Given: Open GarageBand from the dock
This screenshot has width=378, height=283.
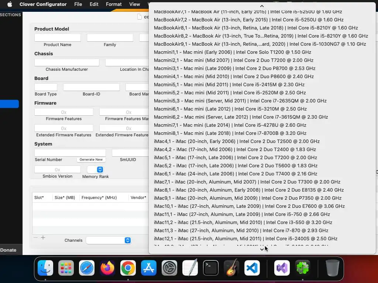Looking at the screenshot, I should [x=231, y=268].
